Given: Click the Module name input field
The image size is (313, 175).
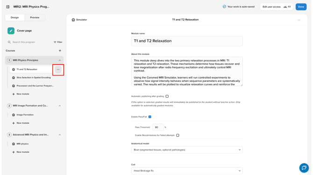Looking at the screenshot, I should pos(187,41).
